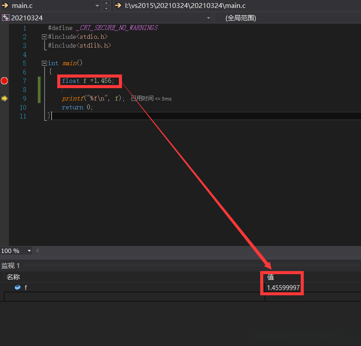This screenshot has width=361, height=346.
Task: Click the float f =1.456 code line
Action: click(x=88, y=81)
